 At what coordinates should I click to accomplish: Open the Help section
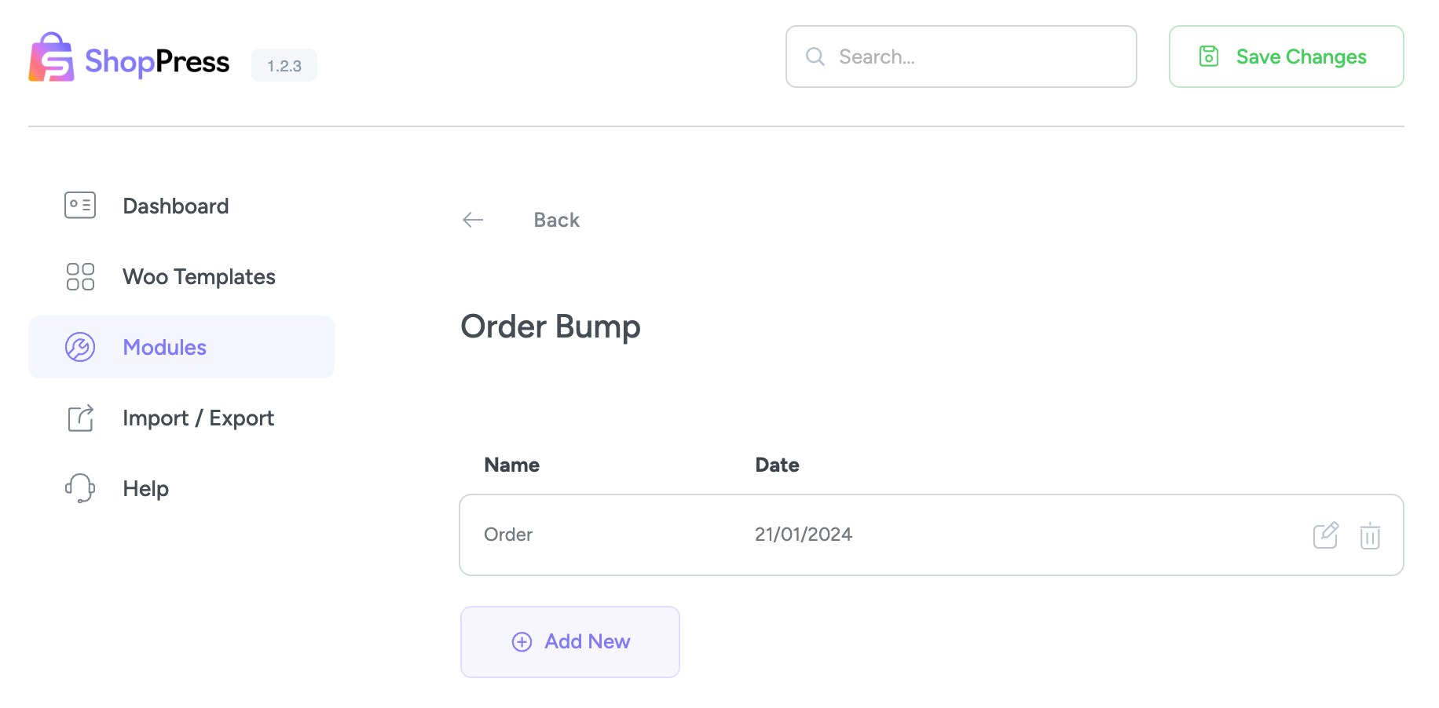click(146, 489)
